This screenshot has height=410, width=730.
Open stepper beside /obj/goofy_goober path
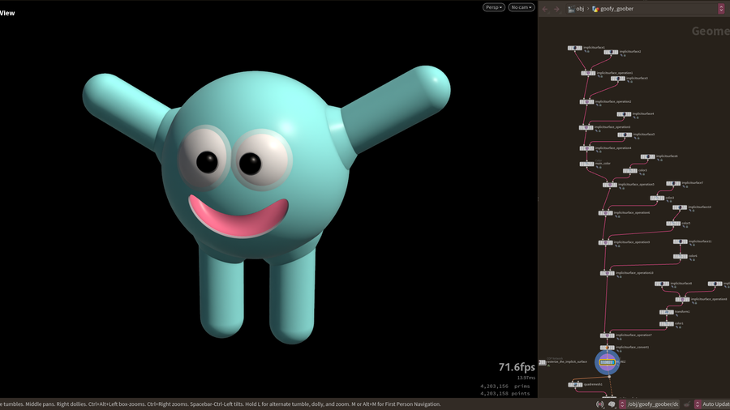622,404
